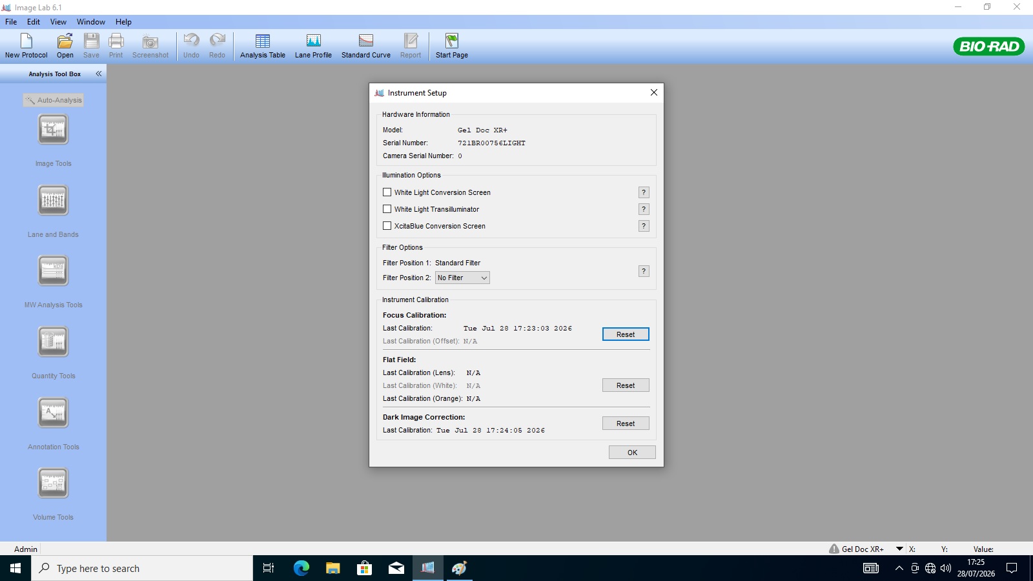Open the Analysis Table tool
This screenshot has height=581, width=1033.
[262, 46]
